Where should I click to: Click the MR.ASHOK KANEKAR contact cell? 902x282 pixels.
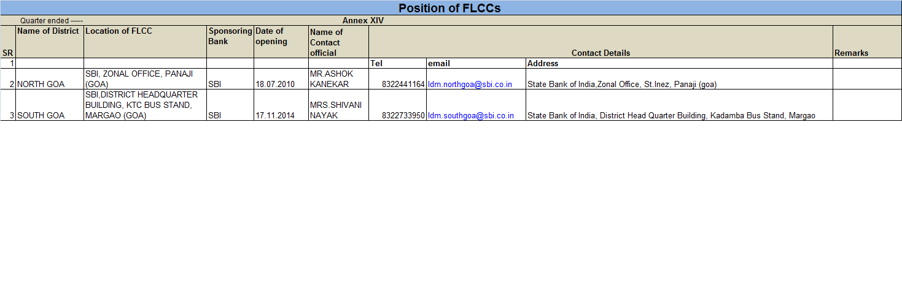tap(331, 79)
